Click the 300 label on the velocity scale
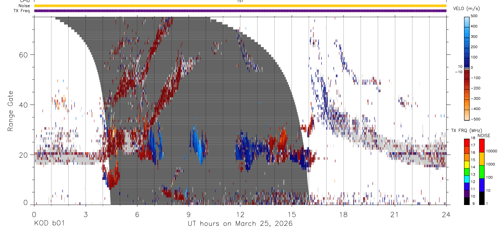Image resolution: width=502 pixels, height=232 pixels. pos(474,36)
